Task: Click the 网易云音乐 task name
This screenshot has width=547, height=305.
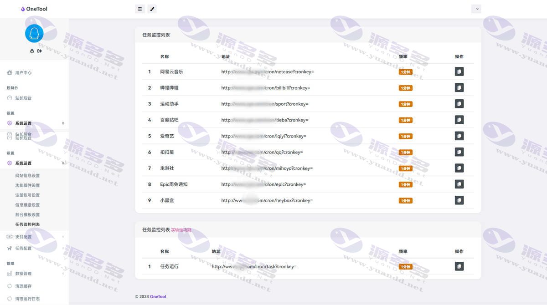Action: pos(171,72)
